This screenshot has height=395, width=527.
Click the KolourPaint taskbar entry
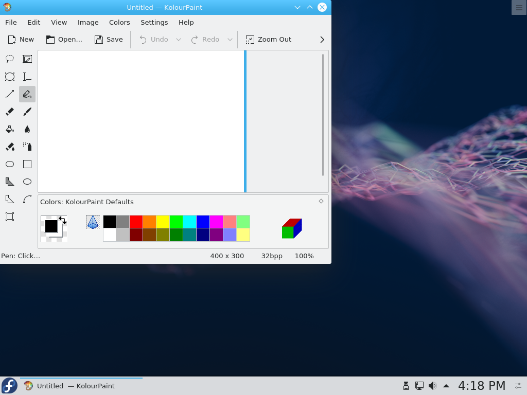tap(81, 386)
